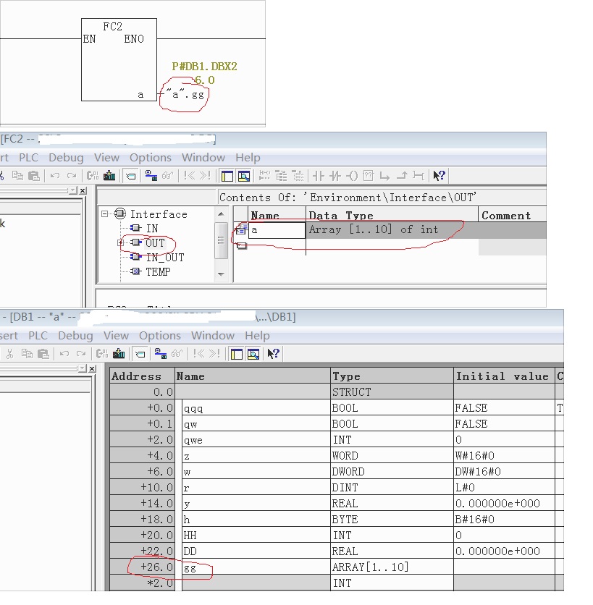Click Undo arrow in DB1 window toolbar
The image size is (593, 605).
(64, 354)
